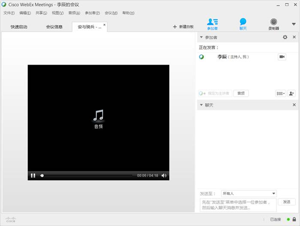Click the green connection status dot
This screenshot has width=300, height=226.
[x=288, y=219]
